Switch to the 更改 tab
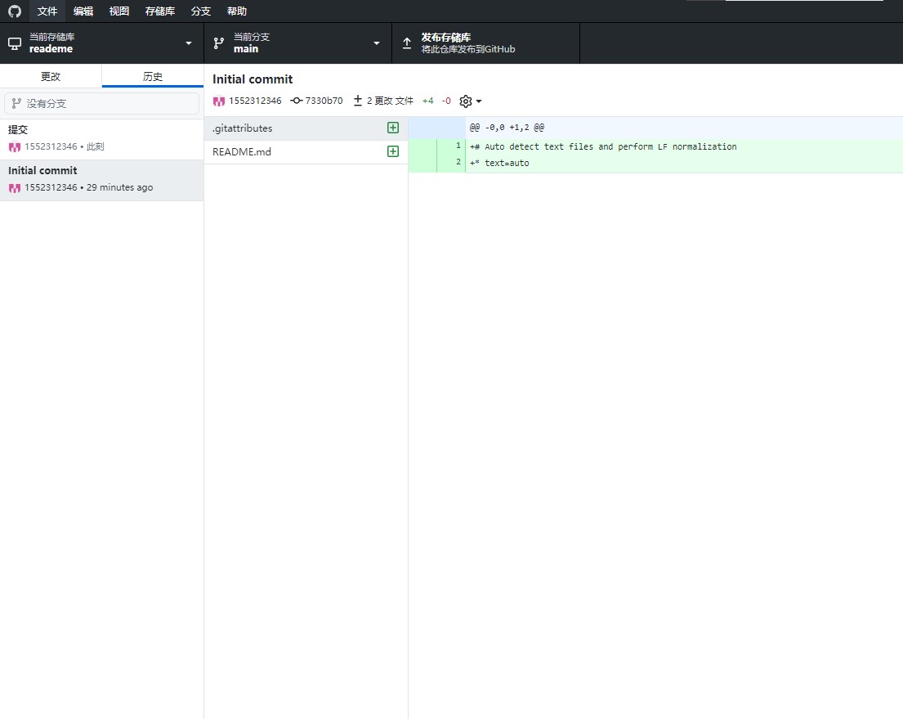The height and width of the screenshot is (719, 903). 51,76
